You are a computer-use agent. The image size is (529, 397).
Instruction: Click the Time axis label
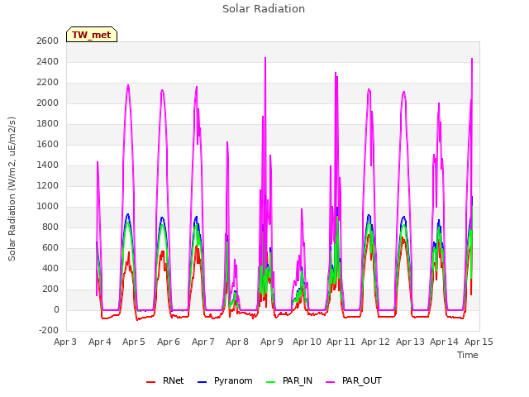pos(468,355)
